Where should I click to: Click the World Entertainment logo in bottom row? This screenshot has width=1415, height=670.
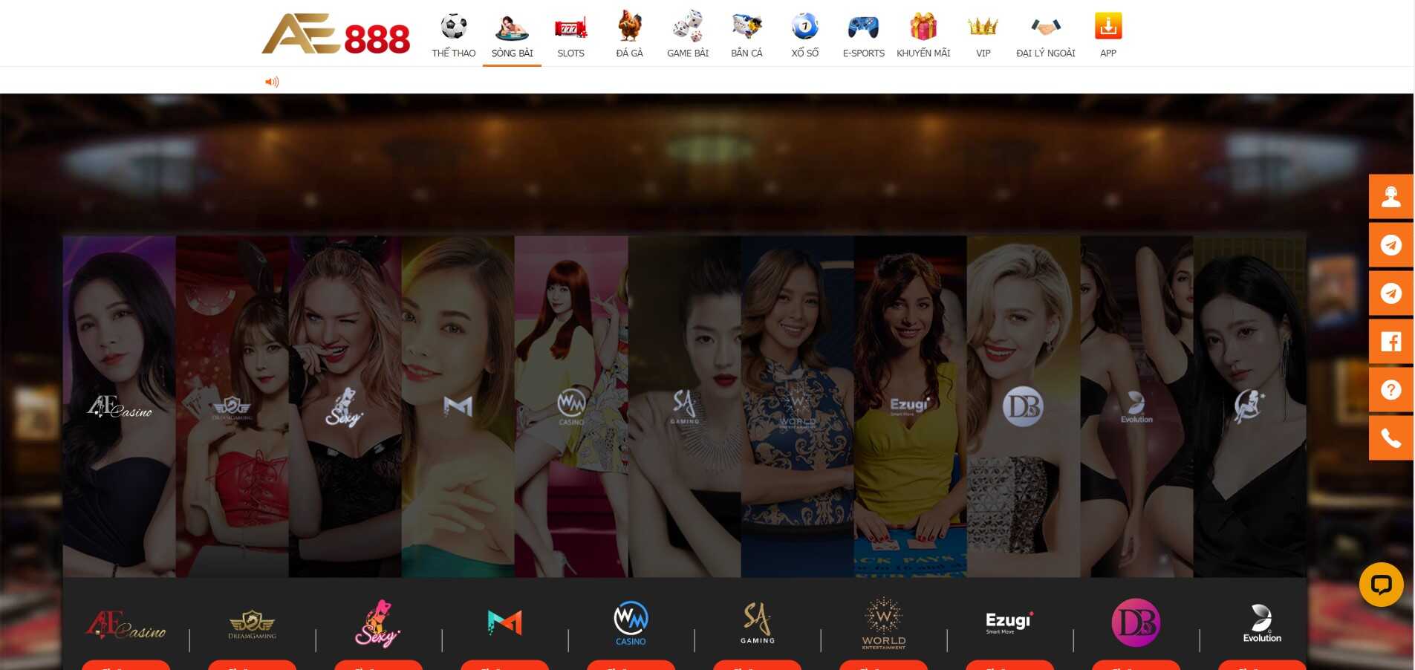tap(883, 623)
